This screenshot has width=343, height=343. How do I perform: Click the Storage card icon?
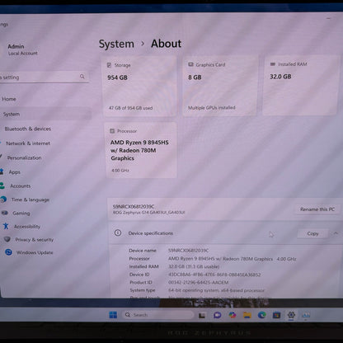[109, 65]
